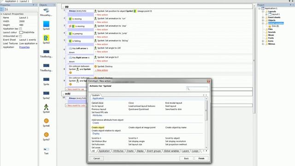Switch to the Application bottom tab
The width and height of the screenshot is (295, 166).
coord(104,151)
